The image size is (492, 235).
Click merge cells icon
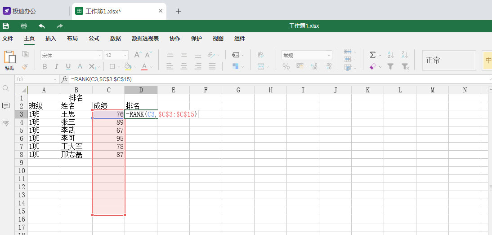[261, 66]
